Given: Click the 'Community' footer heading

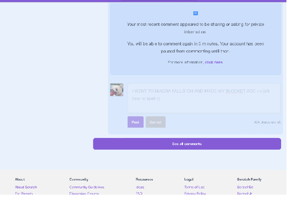Looking at the screenshot, I should pyautogui.click(x=79, y=179).
